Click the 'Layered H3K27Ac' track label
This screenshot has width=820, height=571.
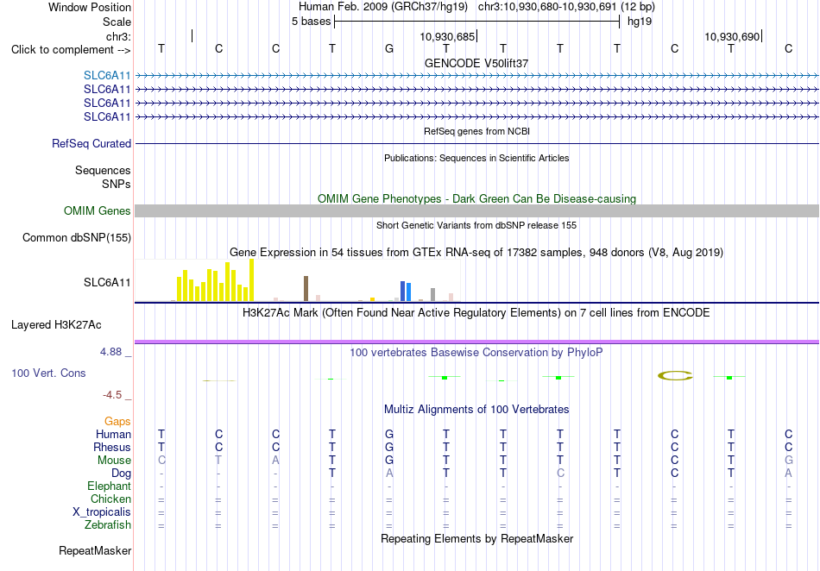pyautogui.click(x=56, y=325)
